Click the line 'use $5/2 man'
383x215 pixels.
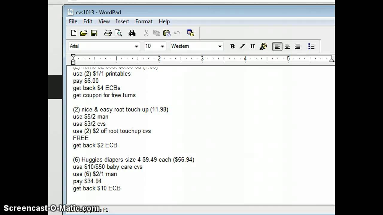click(91, 117)
